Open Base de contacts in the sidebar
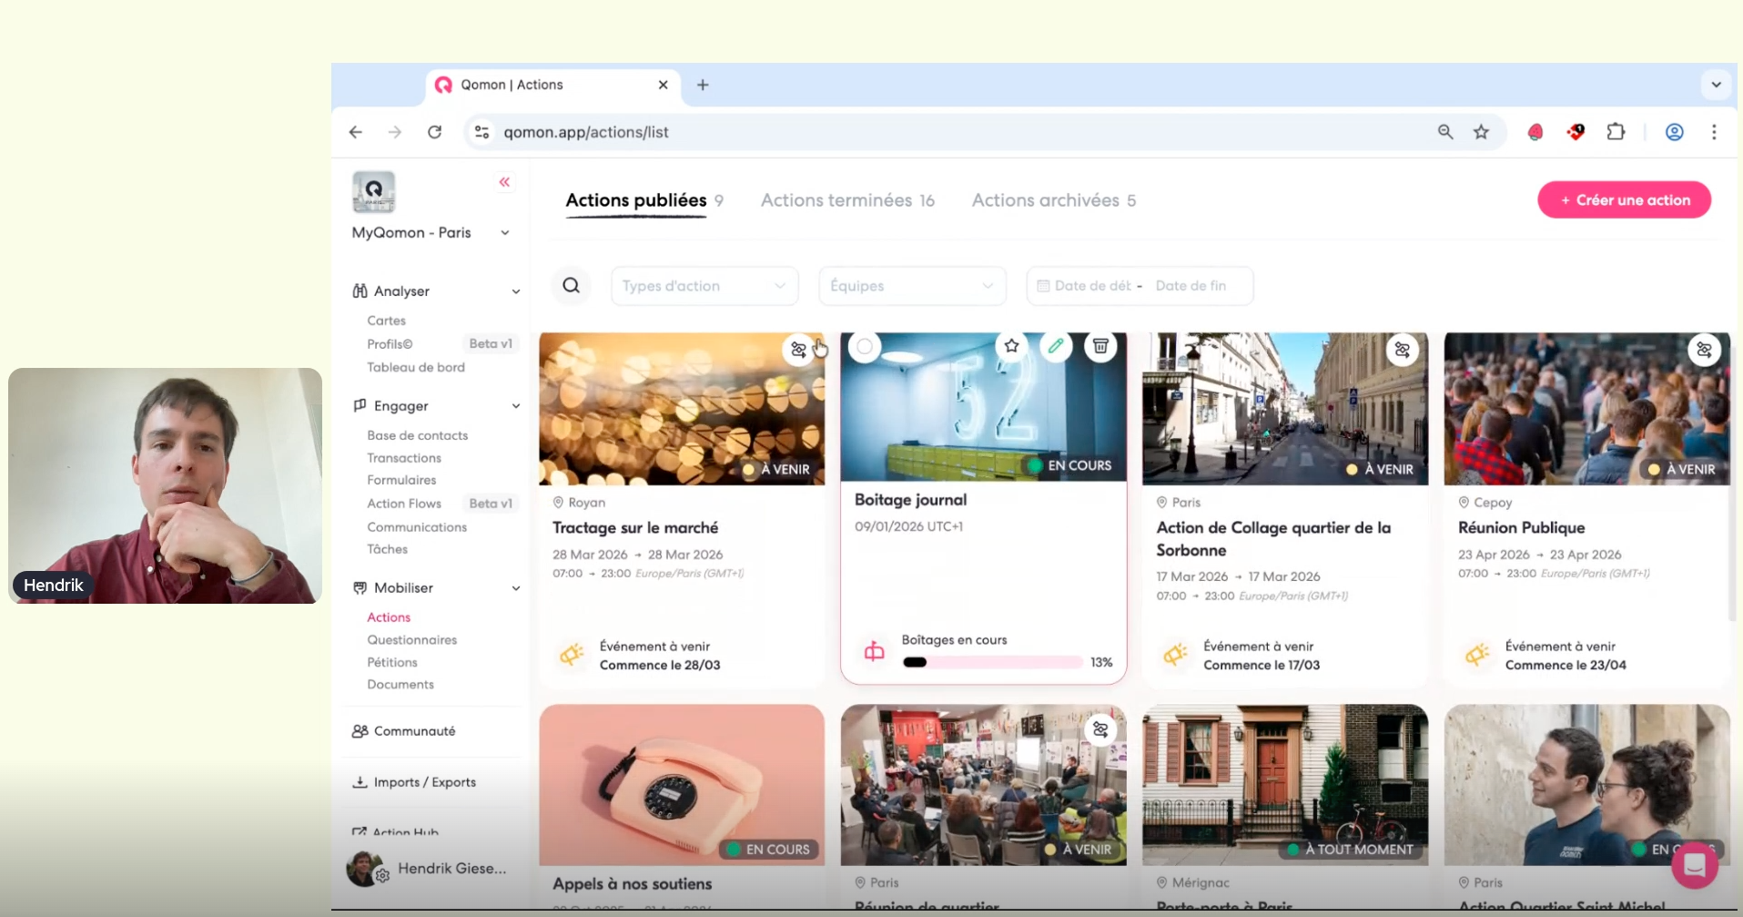The image size is (1743, 917). pyautogui.click(x=417, y=435)
